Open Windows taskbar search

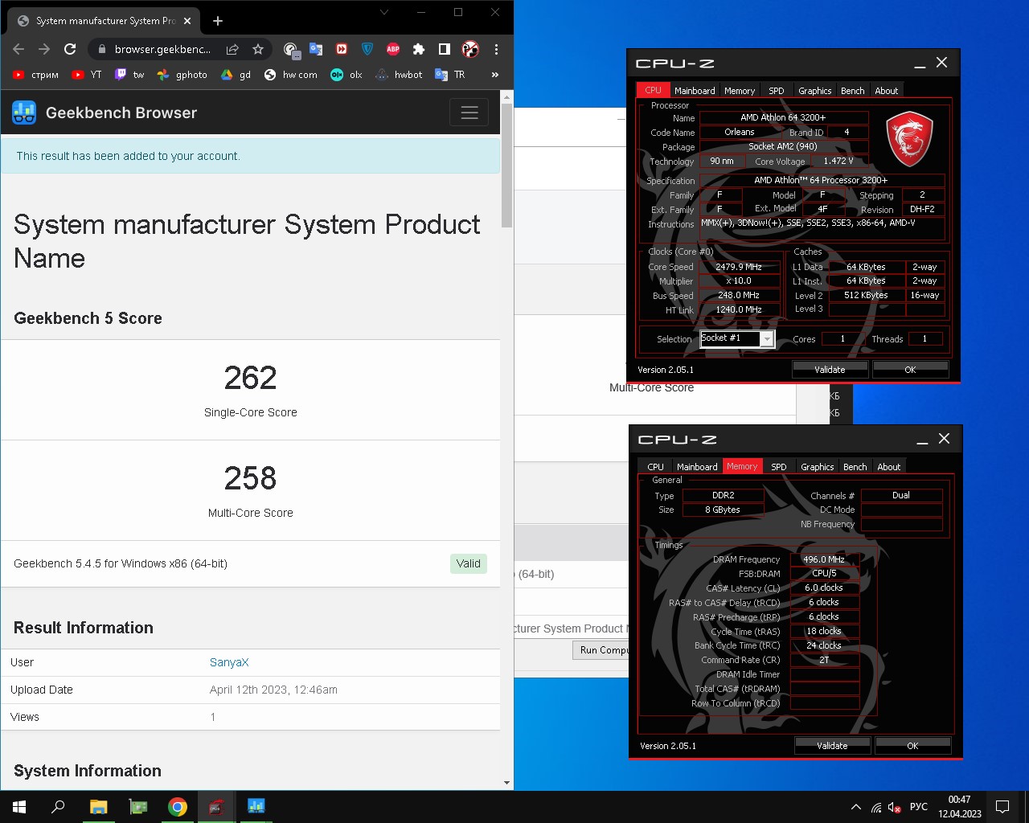58,806
